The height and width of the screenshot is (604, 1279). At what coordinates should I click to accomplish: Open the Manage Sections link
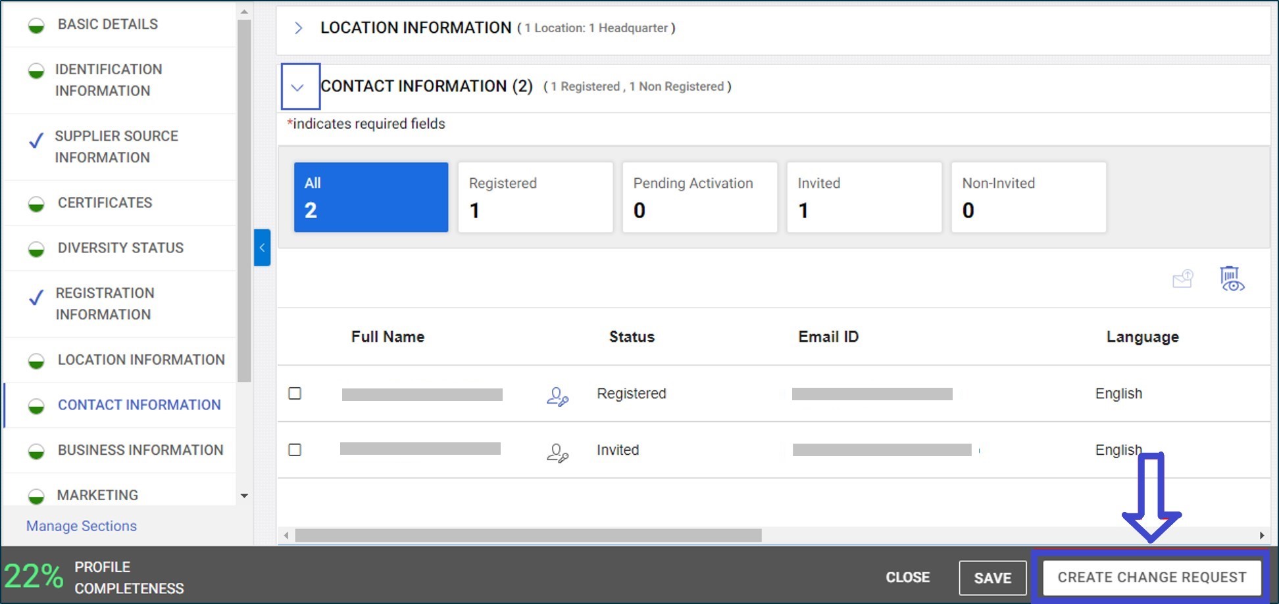[x=82, y=526]
